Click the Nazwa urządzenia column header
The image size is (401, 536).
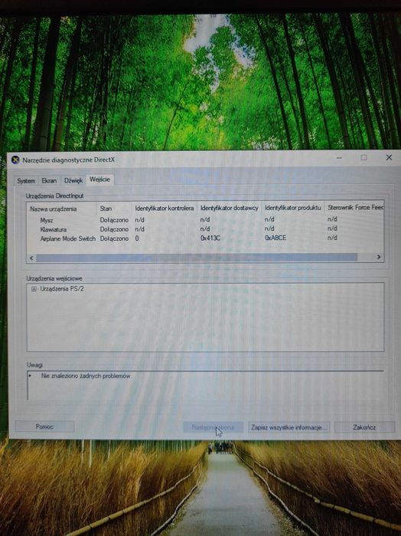point(62,209)
